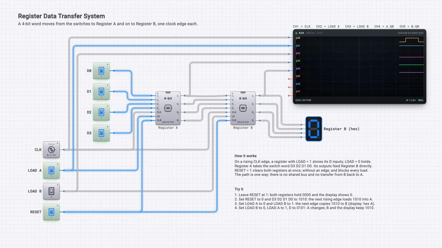Select the Register A chip icon

(x=168, y=108)
